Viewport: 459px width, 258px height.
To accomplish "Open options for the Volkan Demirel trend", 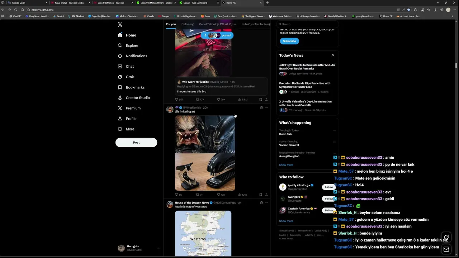I will [334, 142].
